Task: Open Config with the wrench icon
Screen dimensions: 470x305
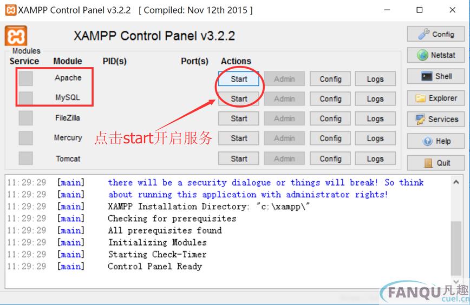Action: [436, 34]
